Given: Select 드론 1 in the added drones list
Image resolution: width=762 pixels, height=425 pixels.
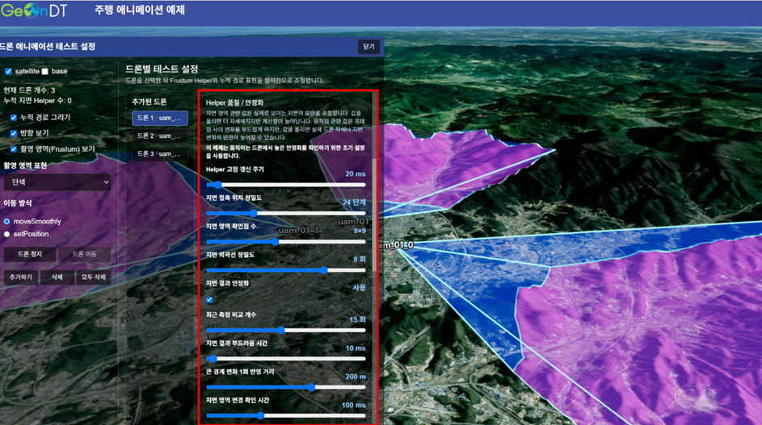Looking at the screenshot, I should pos(159,118).
